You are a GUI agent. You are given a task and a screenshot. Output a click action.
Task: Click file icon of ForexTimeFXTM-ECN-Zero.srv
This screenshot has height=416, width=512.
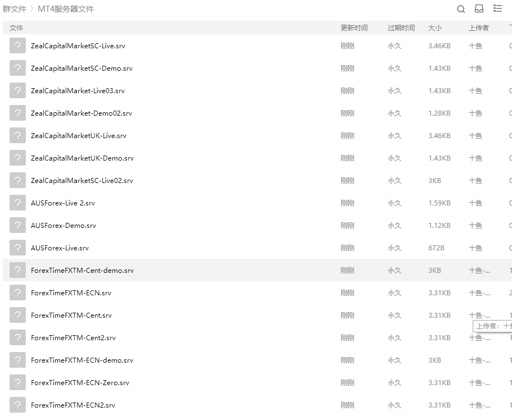[x=17, y=383]
